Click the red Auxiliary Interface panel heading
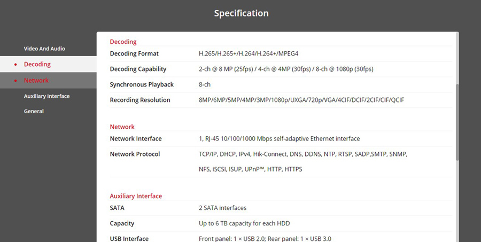 [136, 196]
